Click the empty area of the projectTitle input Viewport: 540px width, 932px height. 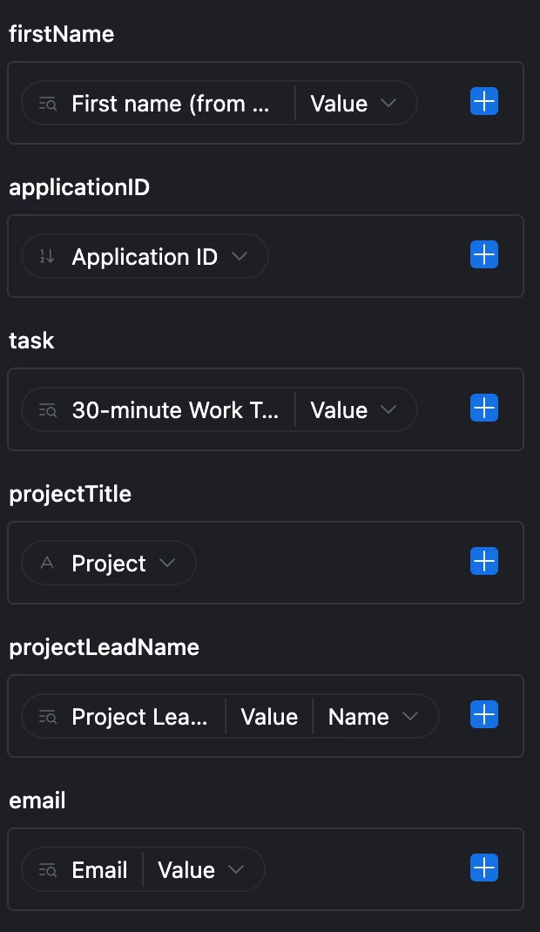(331, 564)
